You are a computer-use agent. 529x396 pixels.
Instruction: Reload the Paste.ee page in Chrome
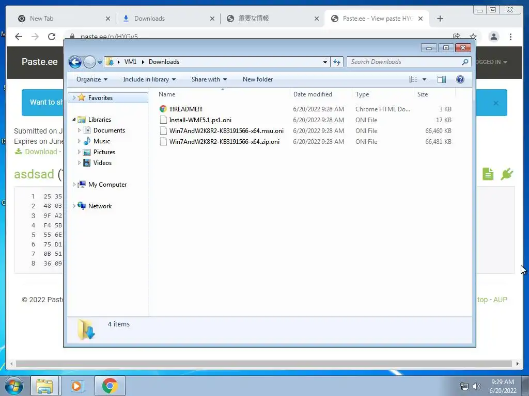point(52,37)
